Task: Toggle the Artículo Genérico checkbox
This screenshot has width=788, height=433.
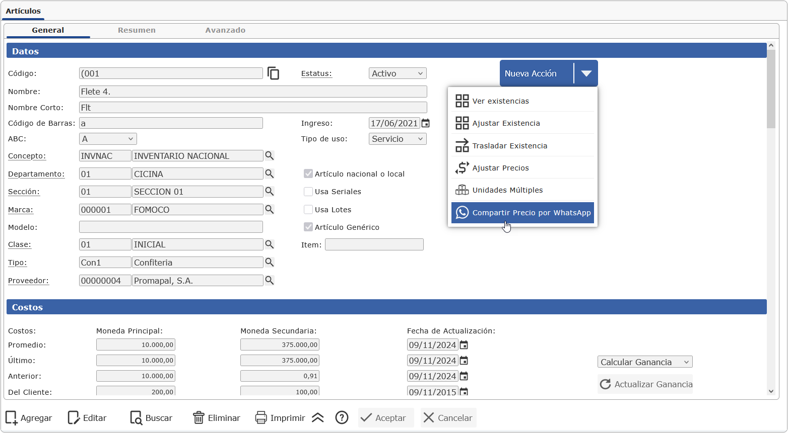Action: (x=308, y=227)
